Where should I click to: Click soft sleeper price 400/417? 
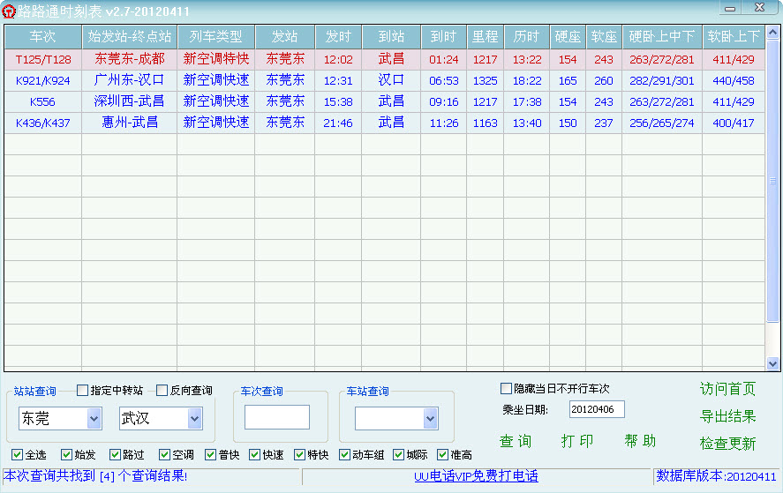733,123
